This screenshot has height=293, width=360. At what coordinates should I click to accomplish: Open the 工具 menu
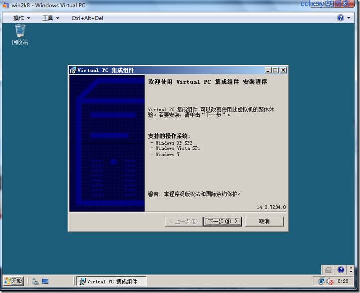click(51, 18)
